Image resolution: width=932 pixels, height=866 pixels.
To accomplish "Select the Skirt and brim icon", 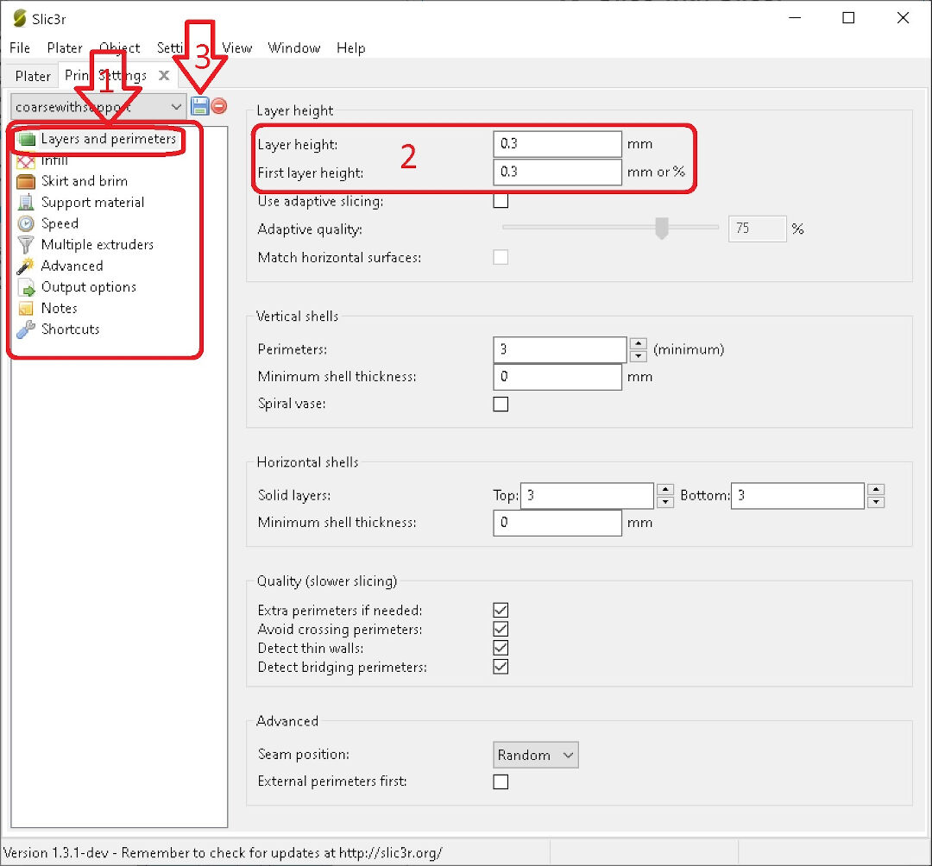I will click(26, 181).
